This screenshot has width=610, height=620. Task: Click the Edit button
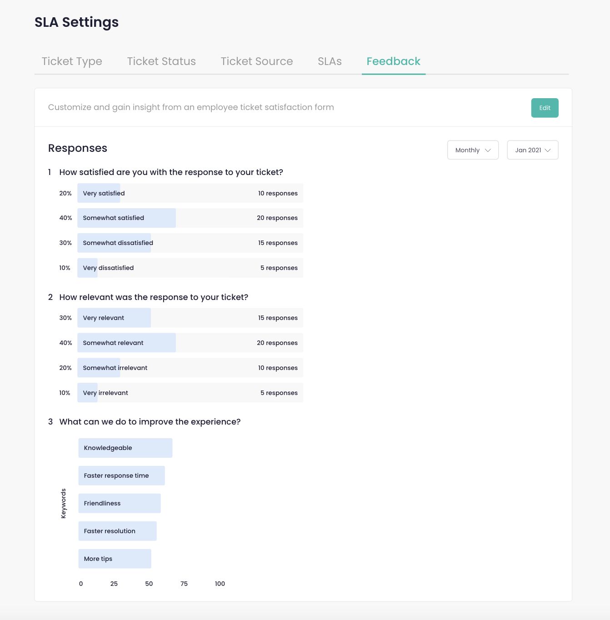click(545, 108)
